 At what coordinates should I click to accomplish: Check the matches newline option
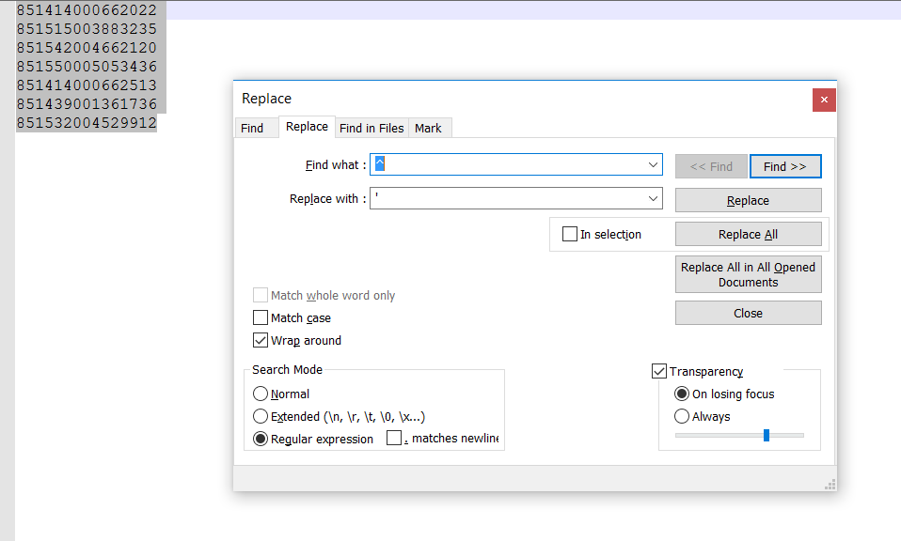(395, 439)
